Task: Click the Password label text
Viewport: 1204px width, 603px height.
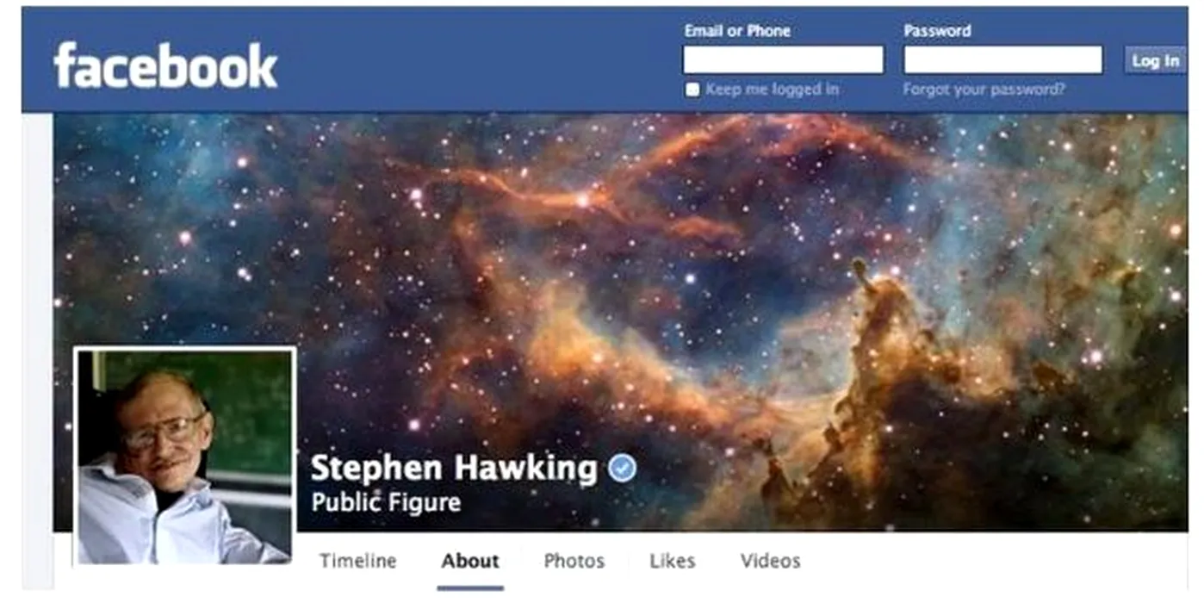Action: (937, 31)
